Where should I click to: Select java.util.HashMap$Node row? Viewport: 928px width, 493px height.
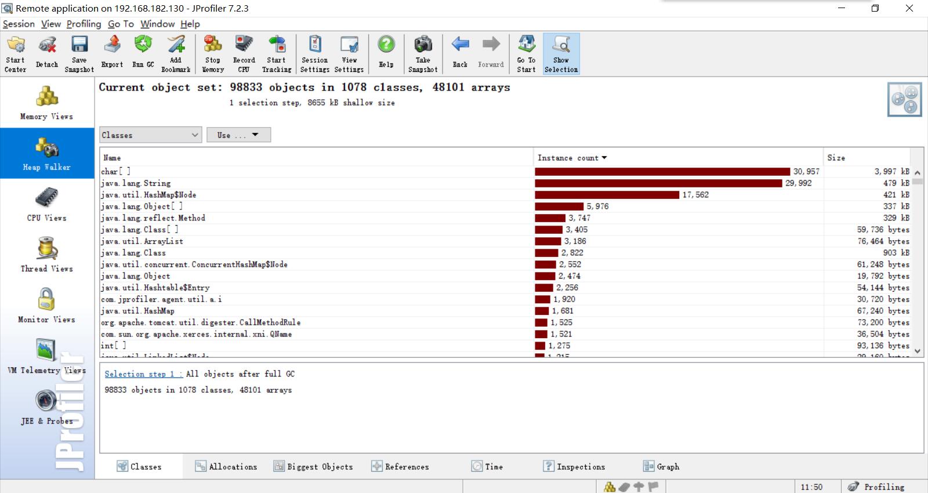point(505,194)
